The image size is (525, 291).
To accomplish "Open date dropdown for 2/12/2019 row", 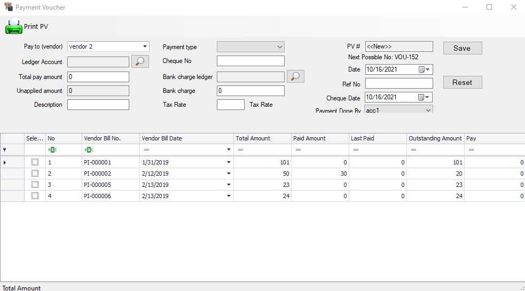I will [229, 174].
